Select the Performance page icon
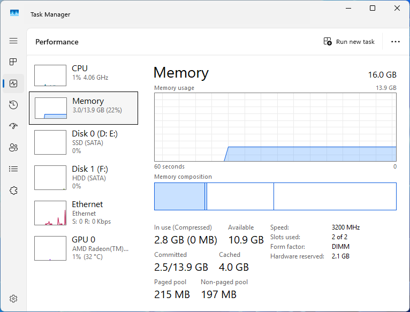 [13, 83]
